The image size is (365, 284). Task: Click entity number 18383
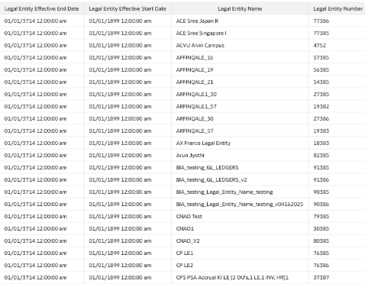pyautogui.click(x=321, y=143)
